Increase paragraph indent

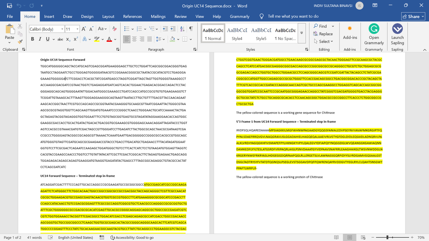173,29
